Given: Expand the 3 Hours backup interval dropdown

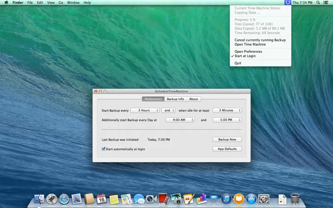Looking at the screenshot, I should point(145,110).
